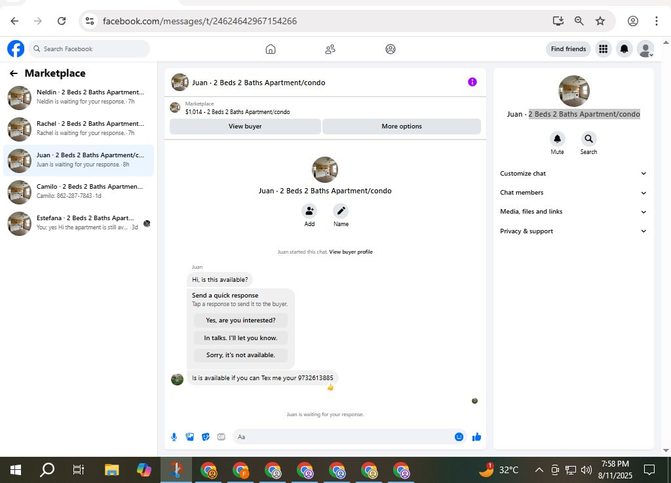Open the Friends tab icon
This screenshot has width=671, height=483.
tap(330, 49)
